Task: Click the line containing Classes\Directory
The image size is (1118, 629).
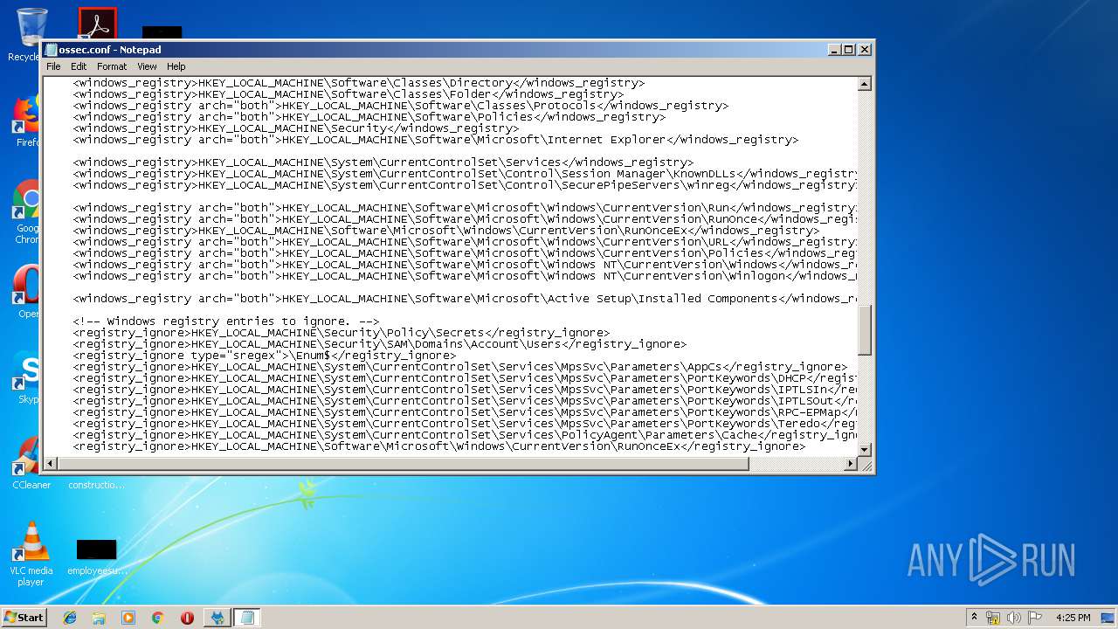Action: [x=359, y=83]
